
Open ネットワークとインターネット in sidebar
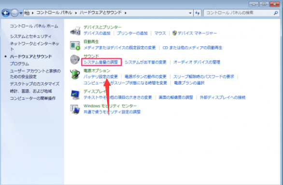click(34, 46)
